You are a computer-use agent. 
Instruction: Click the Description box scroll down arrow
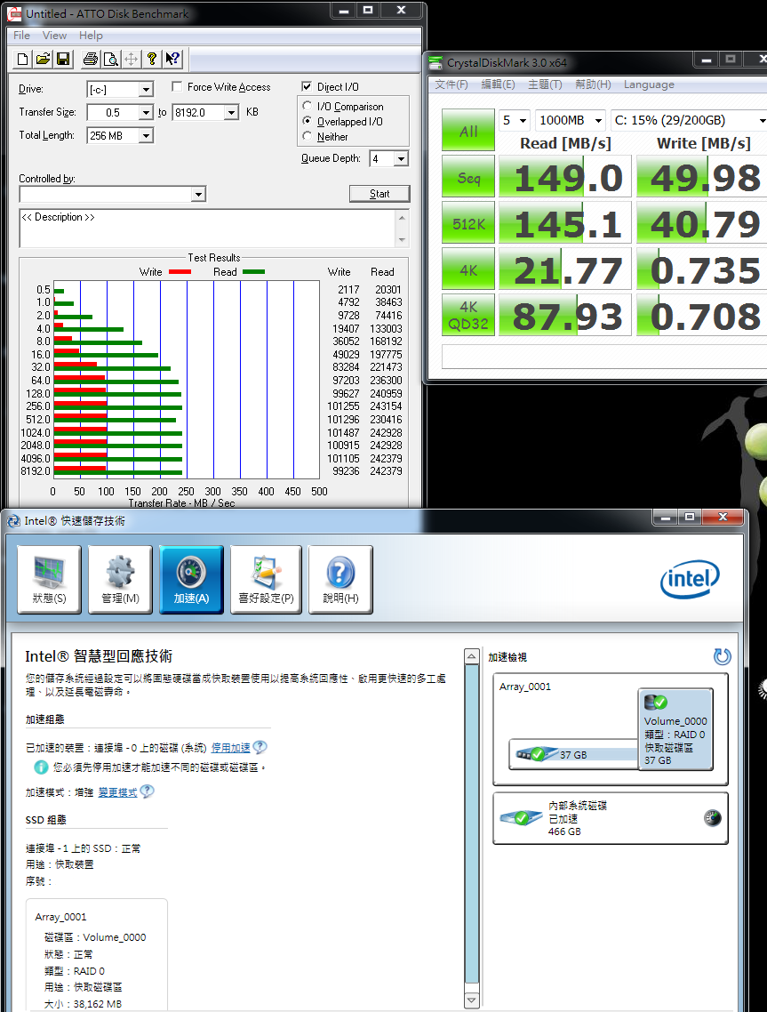point(402,239)
